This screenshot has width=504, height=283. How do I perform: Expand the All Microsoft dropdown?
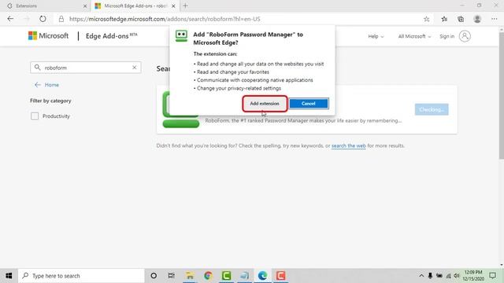pyautogui.click(x=414, y=36)
